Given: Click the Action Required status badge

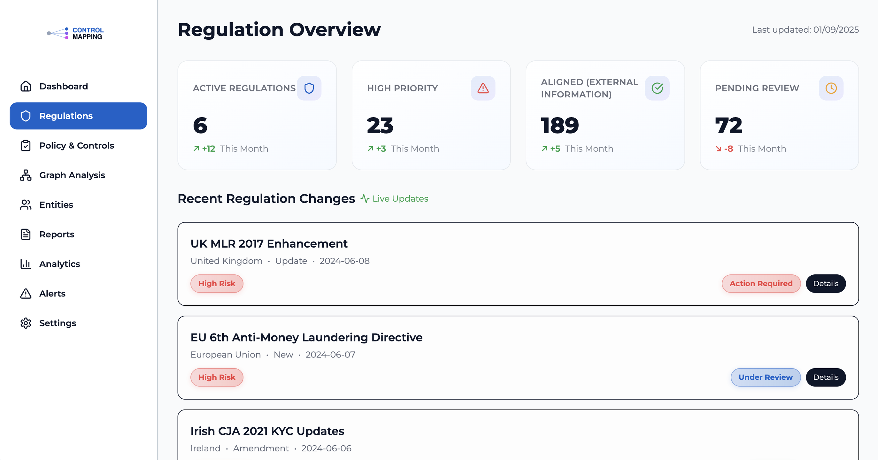Looking at the screenshot, I should pyautogui.click(x=761, y=283).
